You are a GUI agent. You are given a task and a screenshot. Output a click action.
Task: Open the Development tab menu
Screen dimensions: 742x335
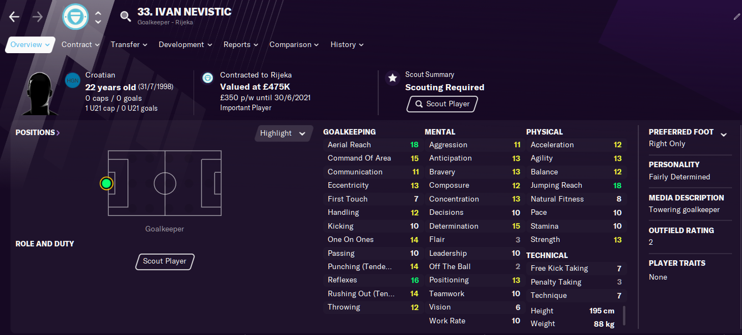pos(185,45)
